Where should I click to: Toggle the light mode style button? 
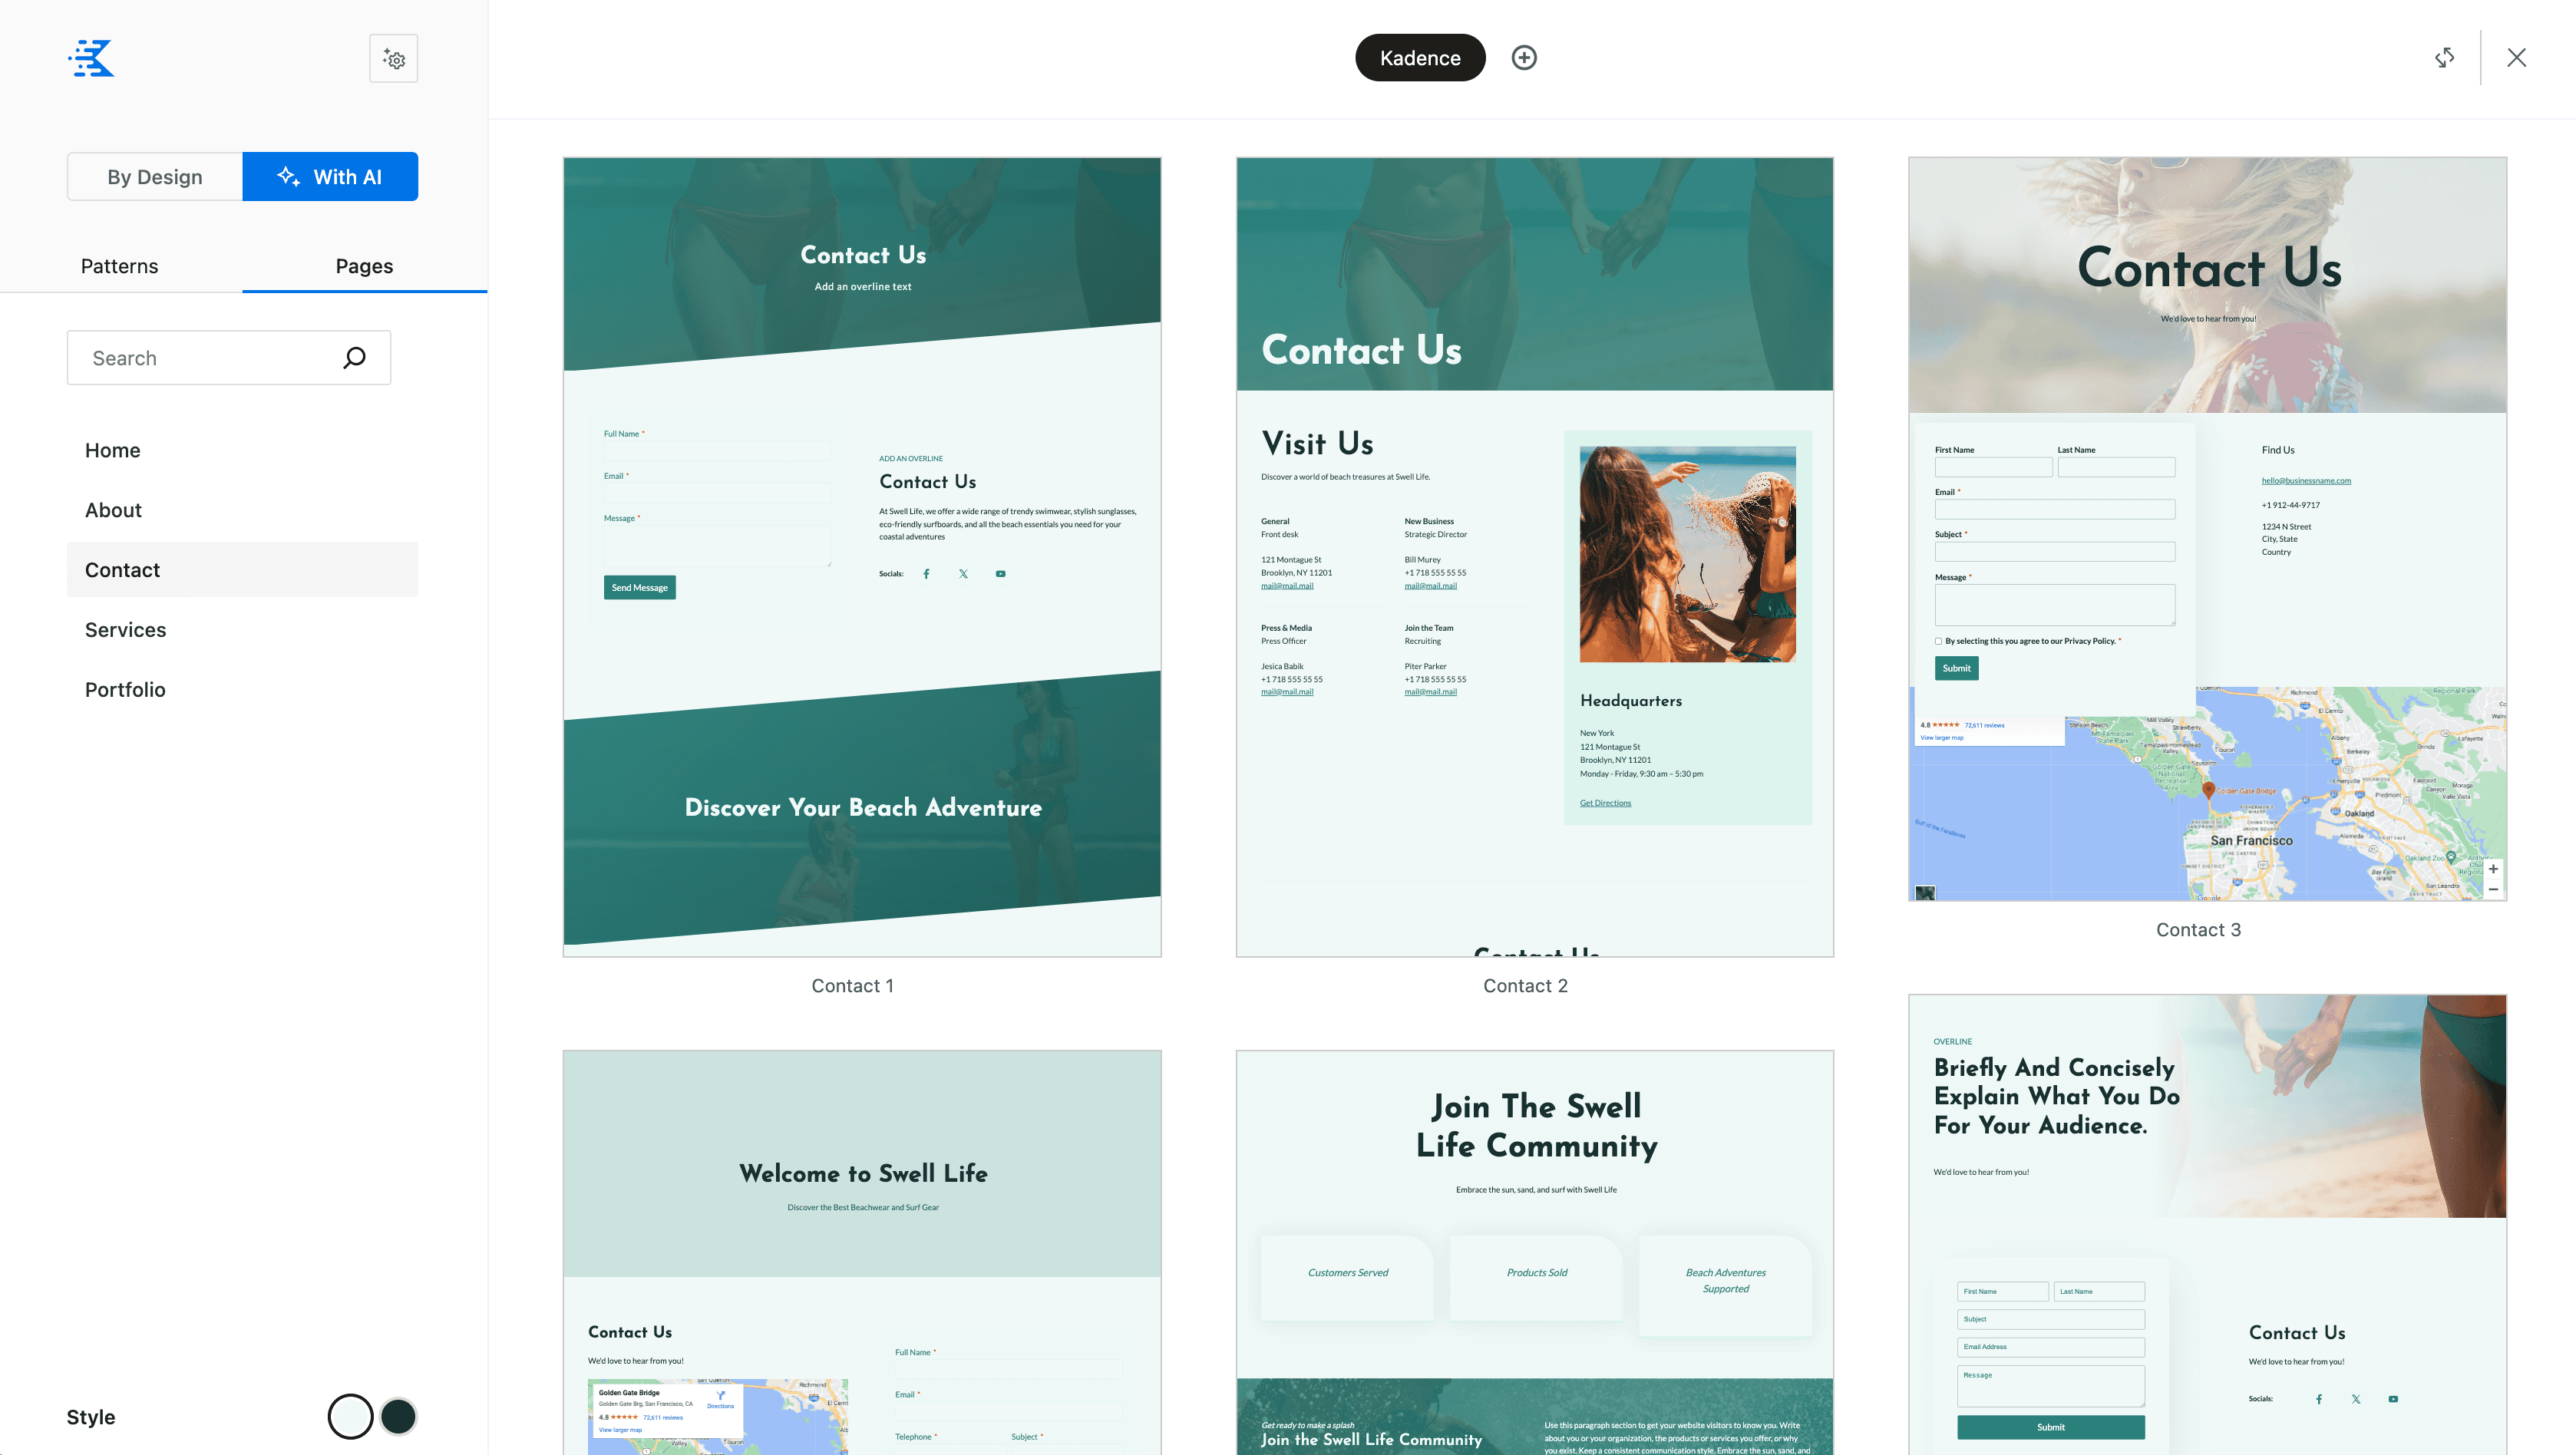(x=348, y=1416)
